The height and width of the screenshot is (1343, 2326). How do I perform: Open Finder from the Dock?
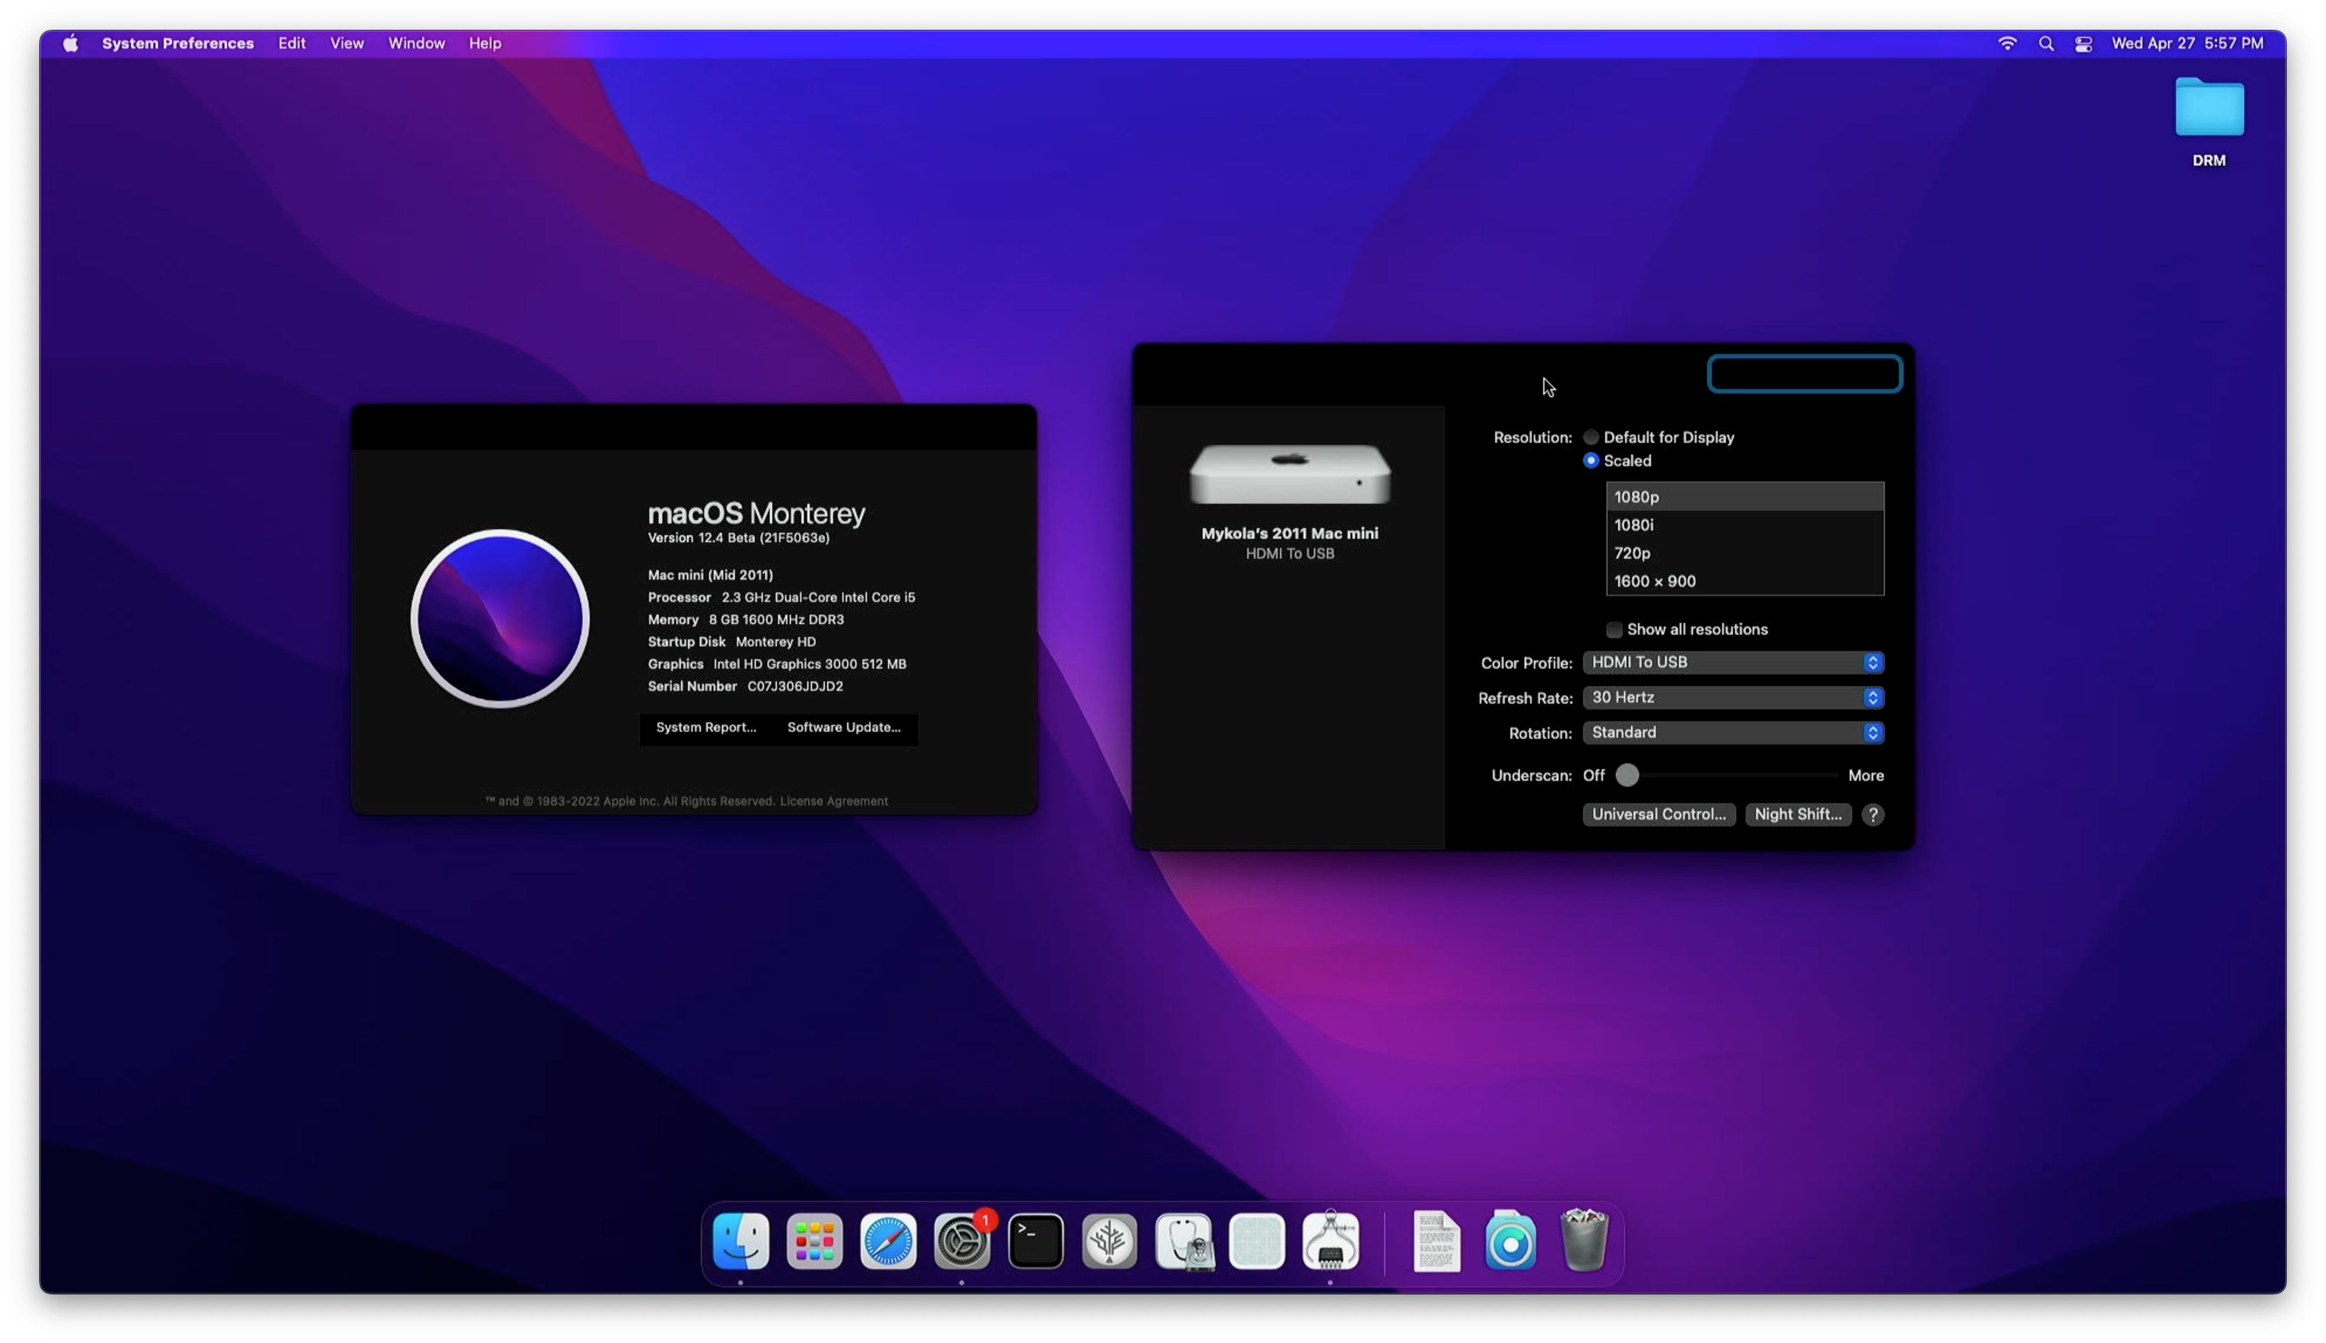click(741, 1241)
